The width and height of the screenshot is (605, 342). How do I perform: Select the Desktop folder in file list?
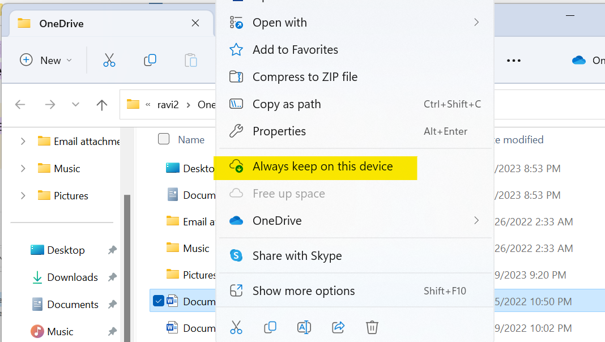(x=190, y=169)
